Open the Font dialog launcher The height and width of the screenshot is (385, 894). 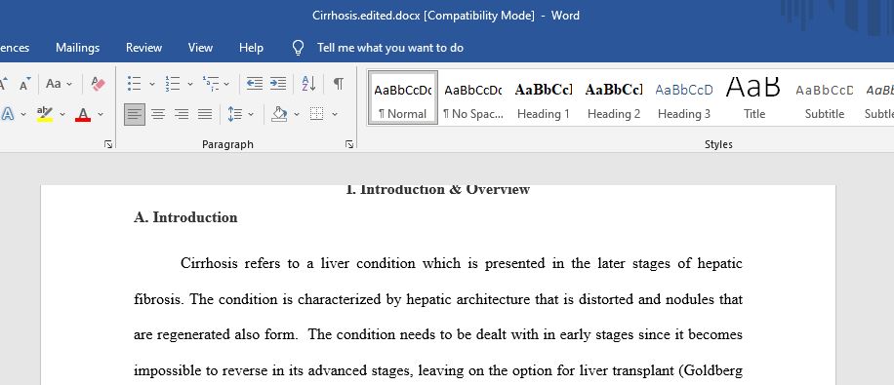(108, 145)
